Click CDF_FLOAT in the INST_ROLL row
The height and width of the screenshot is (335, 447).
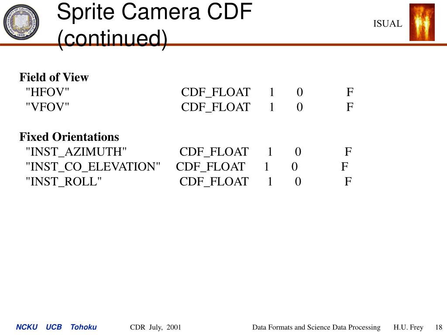click(x=214, y=182)
